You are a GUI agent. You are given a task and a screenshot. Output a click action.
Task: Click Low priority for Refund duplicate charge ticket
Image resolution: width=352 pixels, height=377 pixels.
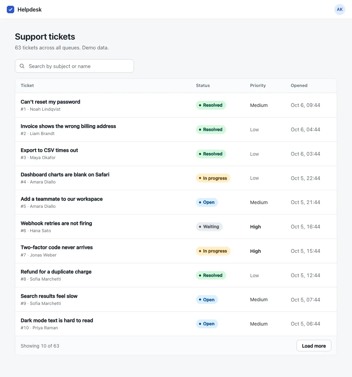(255, 275)
